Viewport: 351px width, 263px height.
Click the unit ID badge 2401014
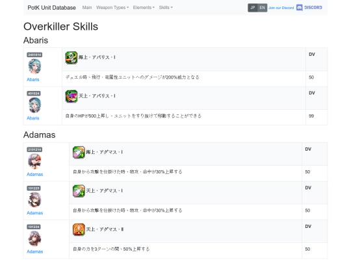coord(34,55)
